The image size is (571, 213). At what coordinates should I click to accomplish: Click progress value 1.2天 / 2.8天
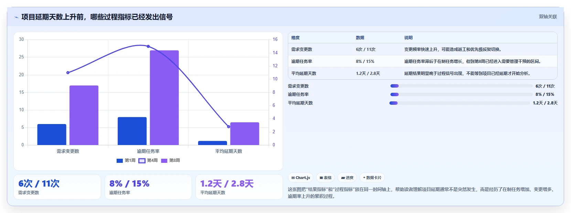(545, 103)
